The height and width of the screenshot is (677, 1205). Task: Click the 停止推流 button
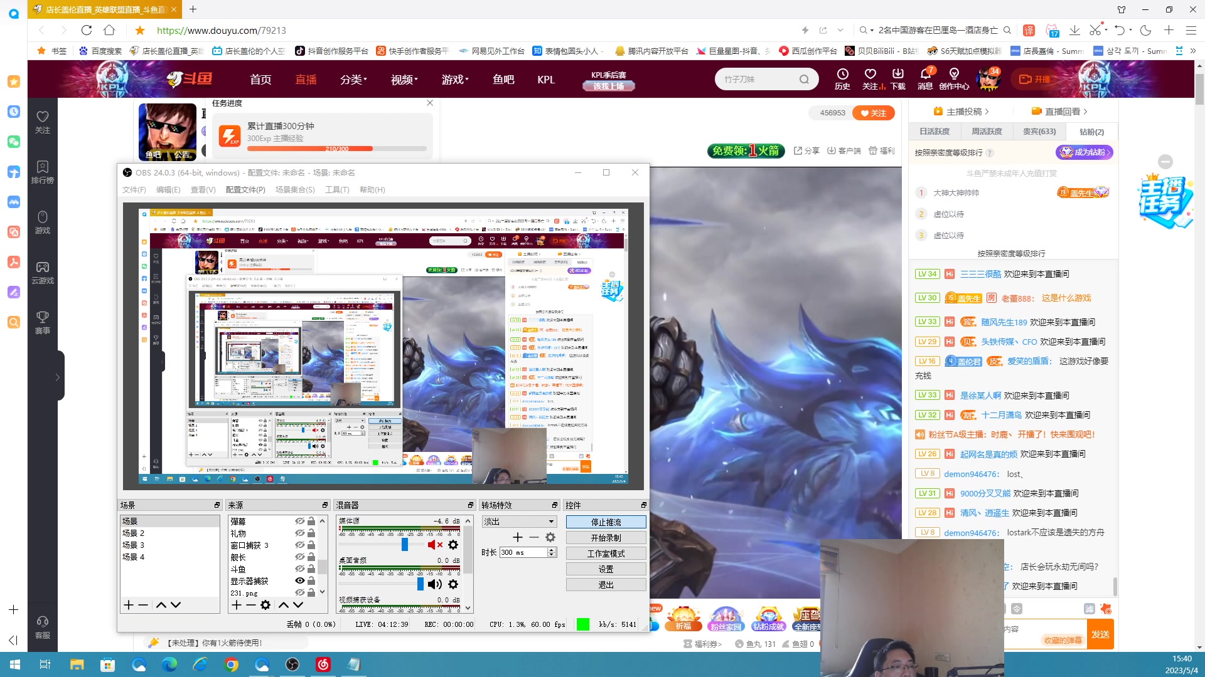(606, 522)
